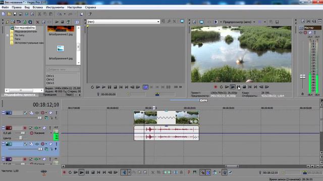Open the Правка menu
This screenshot has width=323, height=181.
pyautogui.click(x=17, y=7)
